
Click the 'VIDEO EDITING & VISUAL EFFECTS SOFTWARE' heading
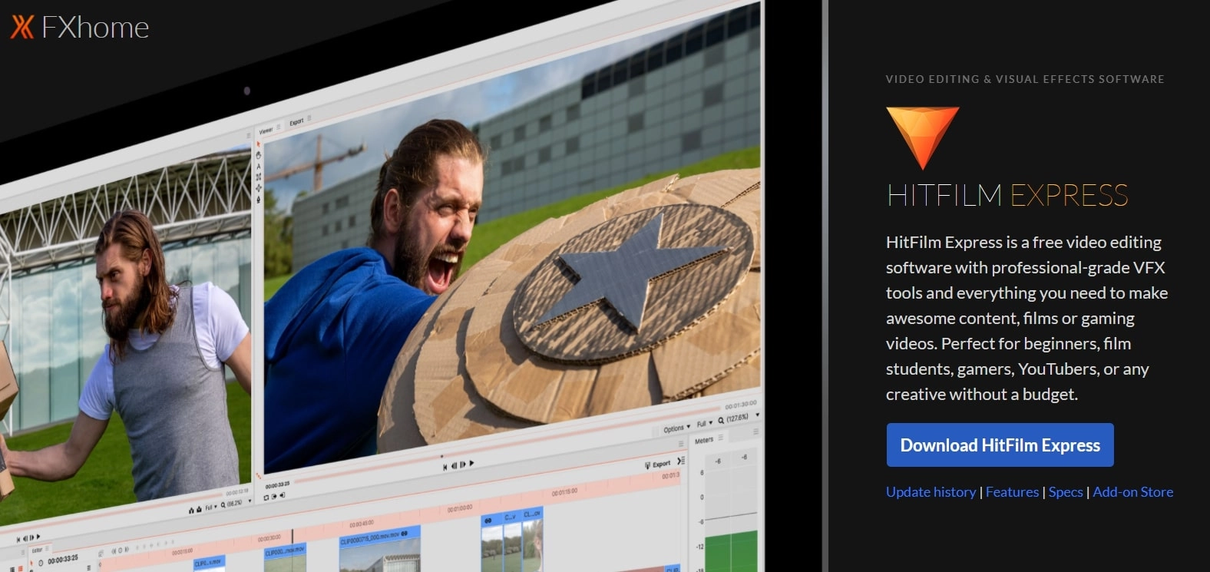pyautogui.click(x=1025, y=79)
